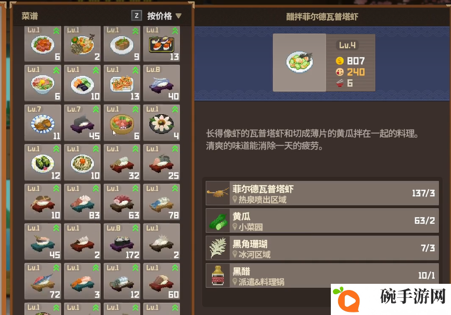Click the sort dropdown arrow triangle
451x315 pixels.
point(178,16)
